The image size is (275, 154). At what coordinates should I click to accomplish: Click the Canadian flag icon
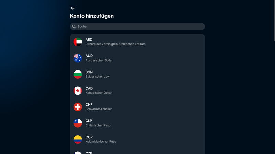(x=78, y=91)
